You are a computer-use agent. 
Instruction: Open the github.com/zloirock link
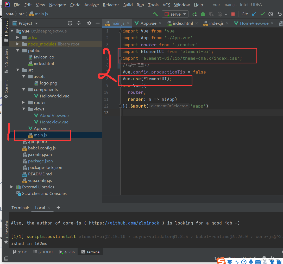(x=132, y=223)
